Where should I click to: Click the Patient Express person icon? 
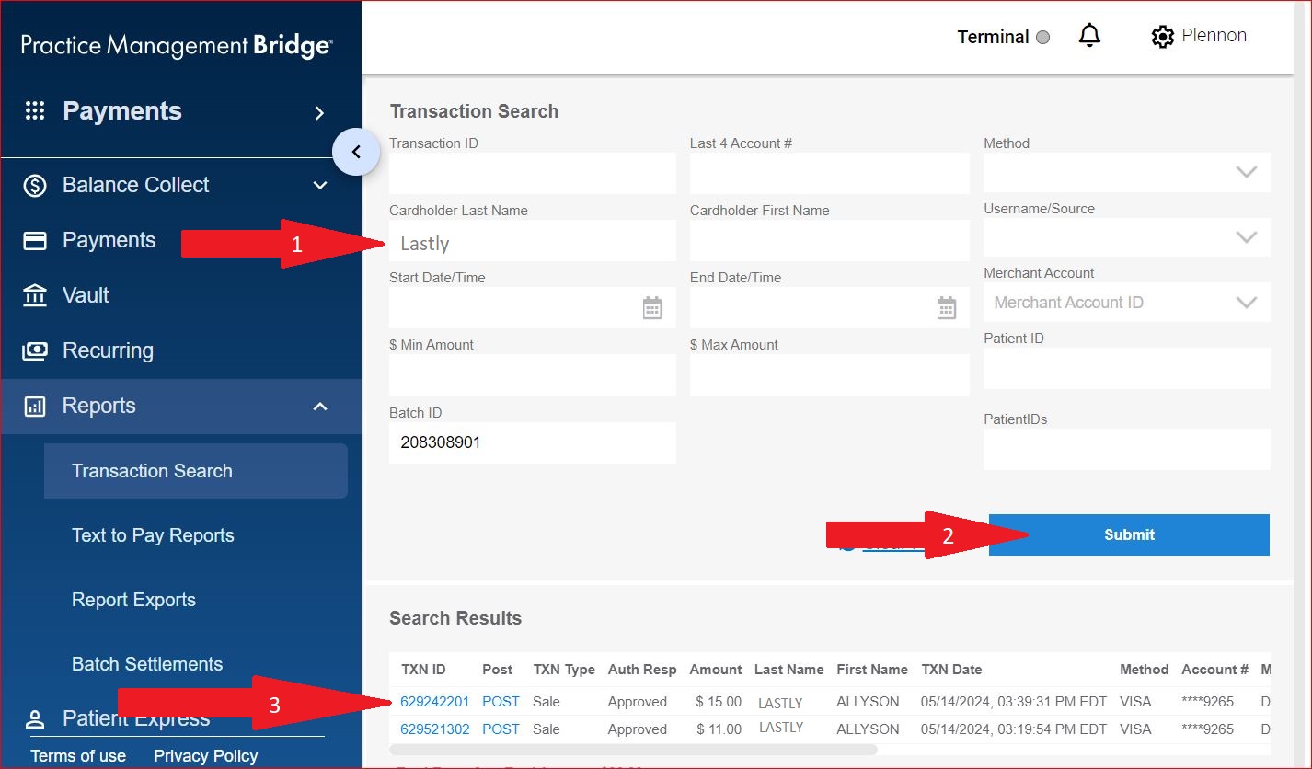pyautogui.click(x=35, y=719)
